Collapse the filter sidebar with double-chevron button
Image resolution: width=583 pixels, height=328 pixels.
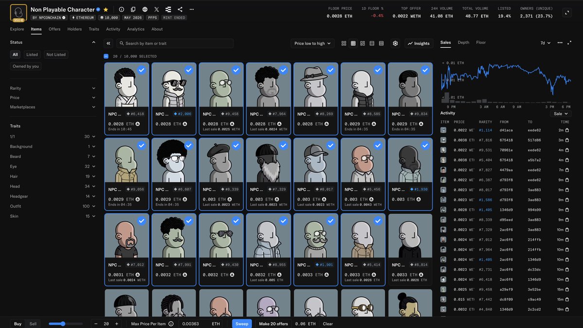[x=108, y=44]
